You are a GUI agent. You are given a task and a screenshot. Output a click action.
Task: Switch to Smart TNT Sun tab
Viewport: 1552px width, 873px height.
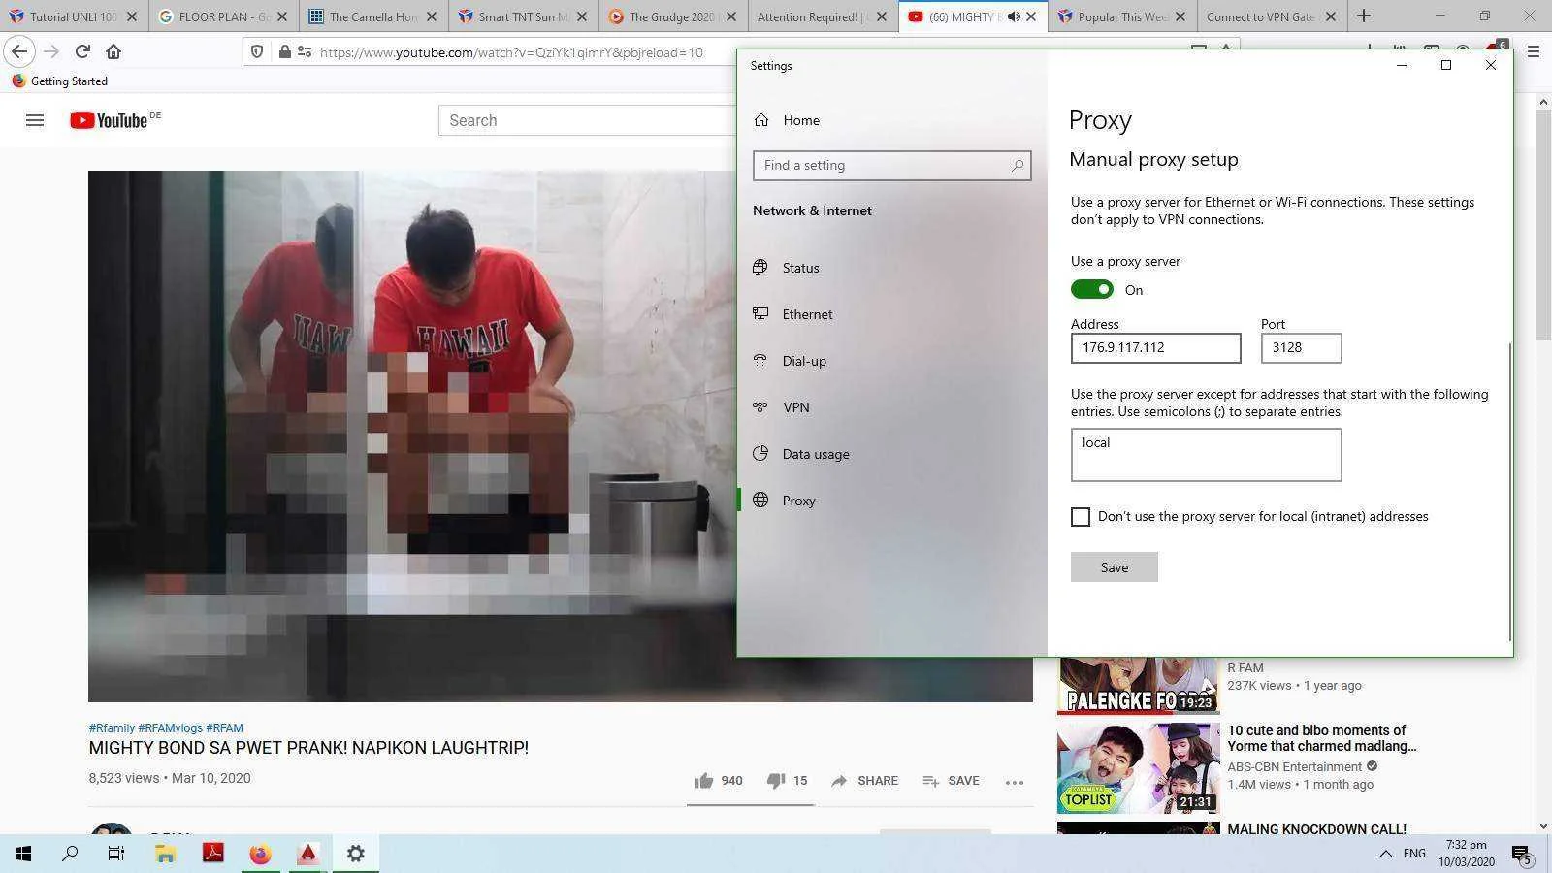point(522,16)
